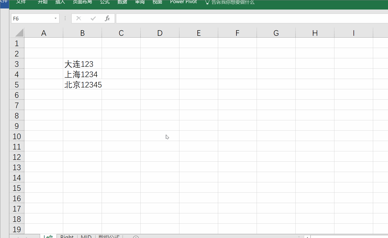The width and height of the screenshot is (388, 238).
Task: Click the Name Box showing F6
Action: pyautogui.click(x=32, y=18)
